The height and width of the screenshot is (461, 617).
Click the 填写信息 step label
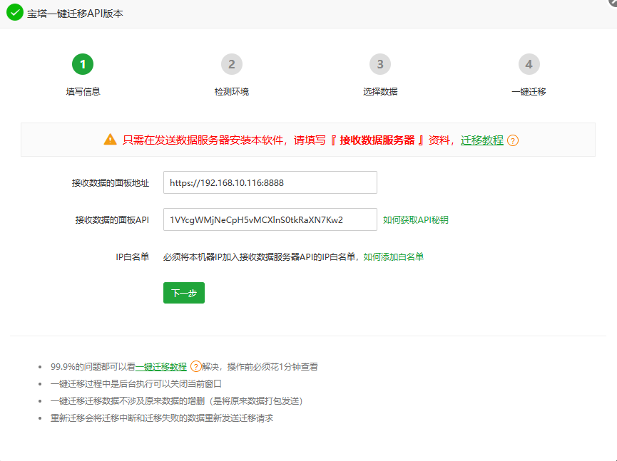click(83, 91)
